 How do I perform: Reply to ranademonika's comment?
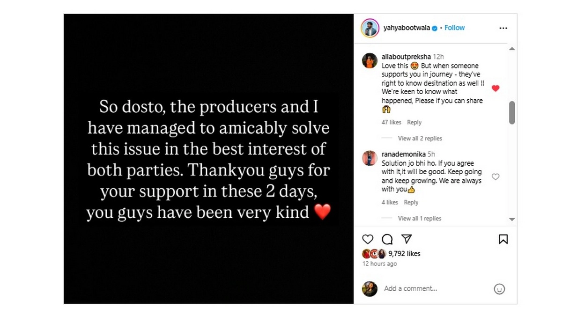click(x=411, y=202)
